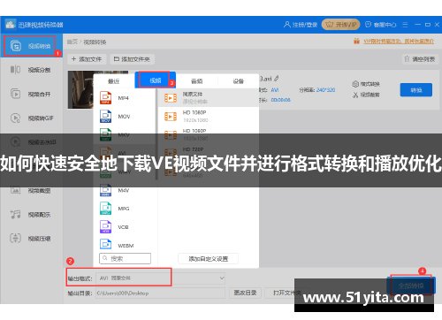Open the 视频配乐 tool in sidebar
Screen dimensions: 442x320
(x=31, y=215)
